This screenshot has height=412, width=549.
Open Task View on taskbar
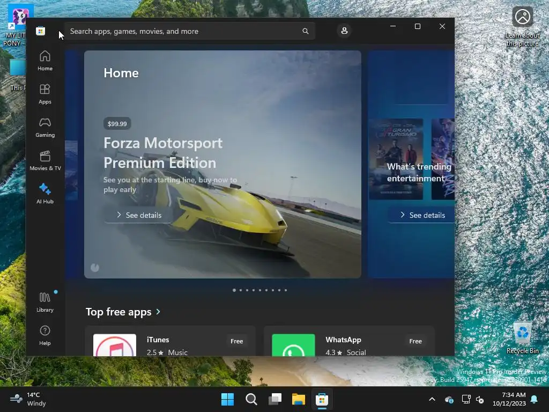click(275, 399)
